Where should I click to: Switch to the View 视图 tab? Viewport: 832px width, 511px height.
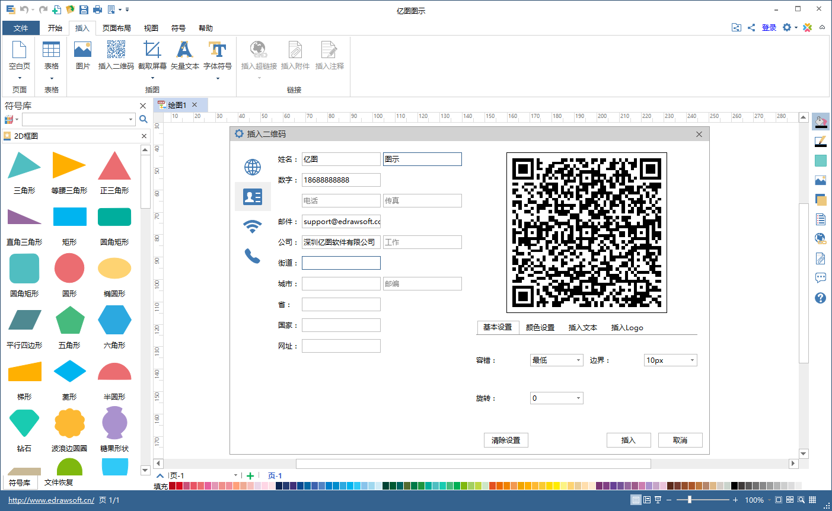pos(151,28)
